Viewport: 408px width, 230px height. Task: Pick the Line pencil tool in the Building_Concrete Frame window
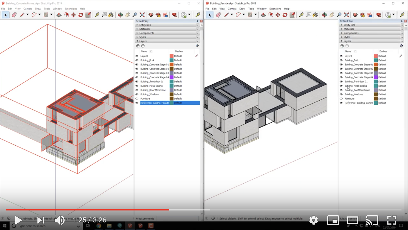22,15
